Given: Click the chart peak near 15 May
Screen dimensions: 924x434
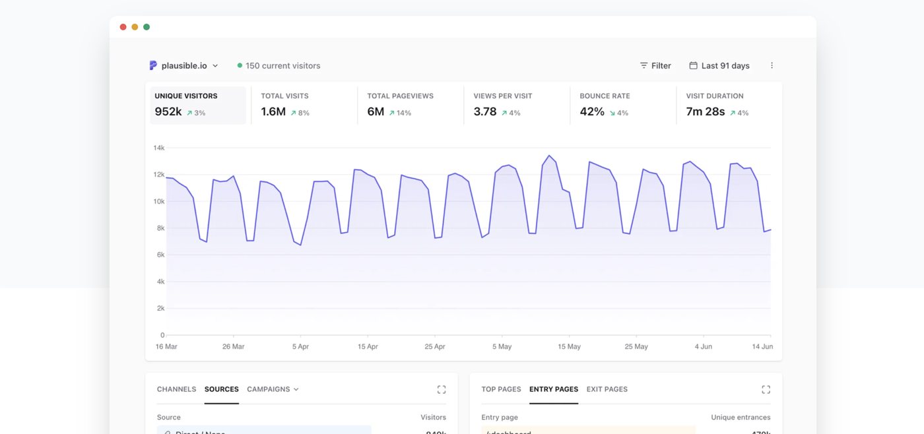Looking at the screenshot, I should (548, 156).
